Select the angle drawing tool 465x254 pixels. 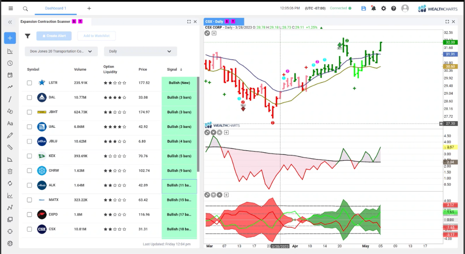[x=10, y=159]
